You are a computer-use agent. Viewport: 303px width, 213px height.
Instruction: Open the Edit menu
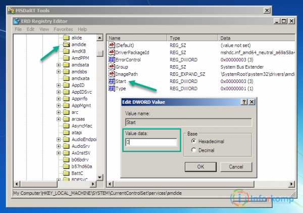(x=30, y=29)
